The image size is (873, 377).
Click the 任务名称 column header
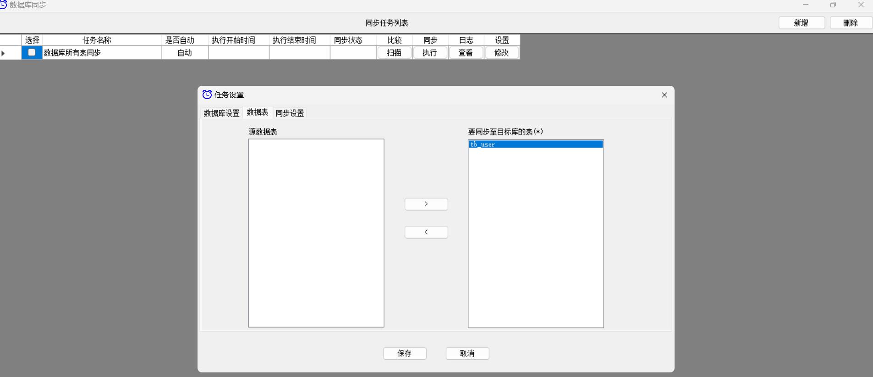(102, 40)
